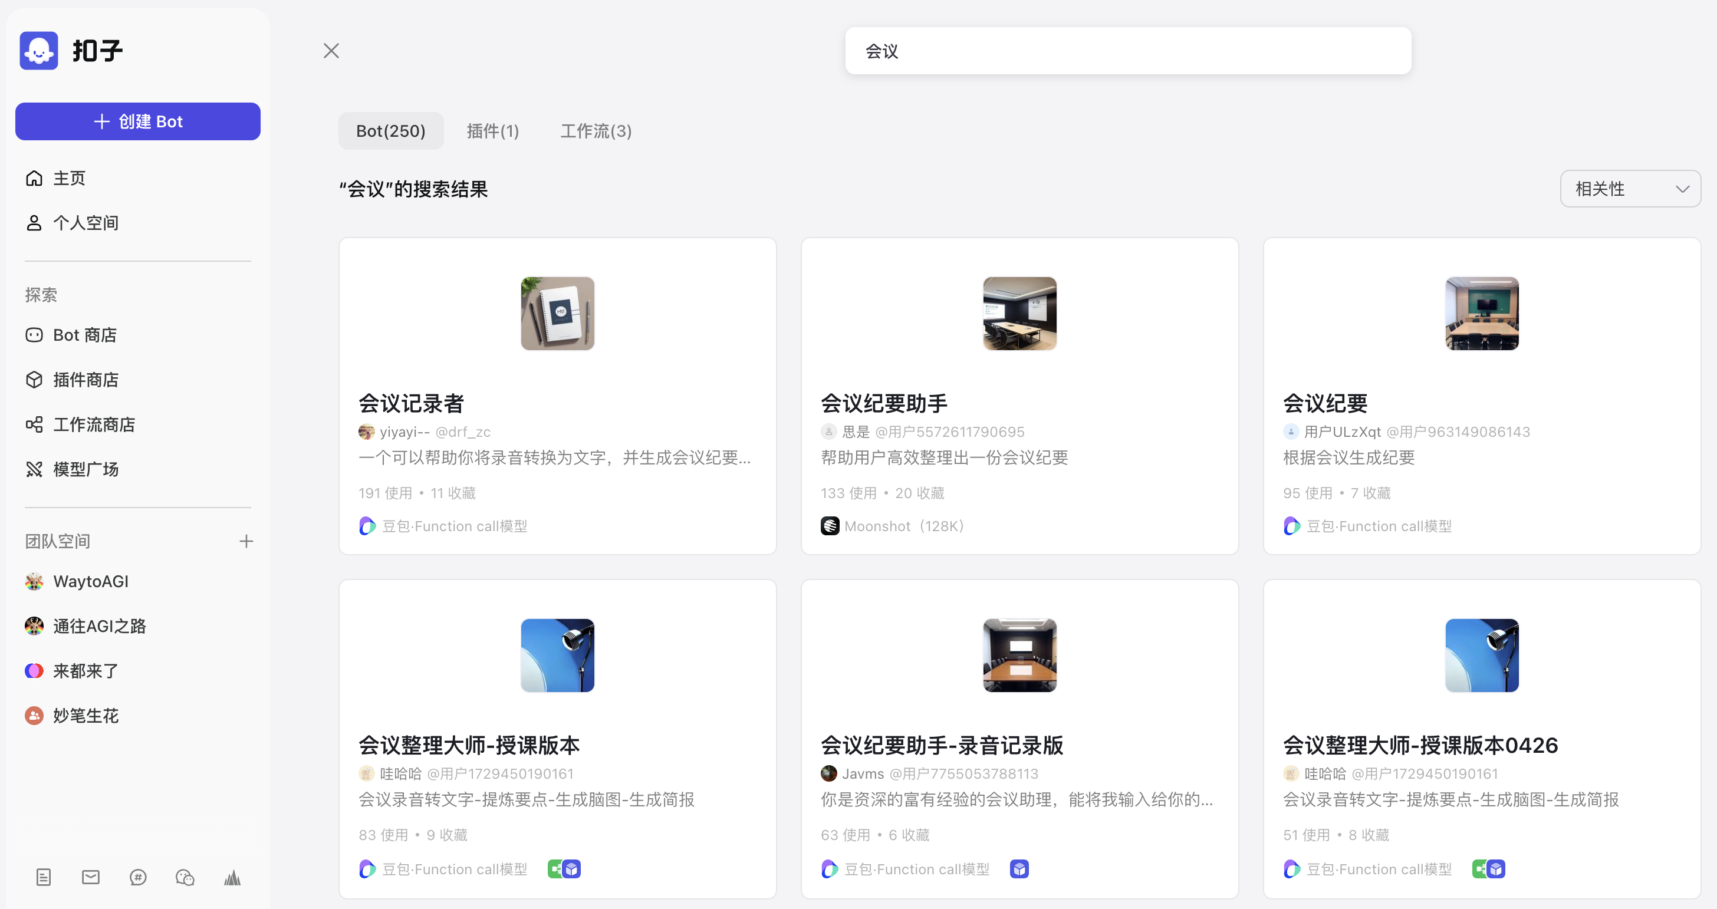This screenshot has height=909, width=1717.
Task: Click the WeChat icon in sidebar footer
Action: [185, 877]
